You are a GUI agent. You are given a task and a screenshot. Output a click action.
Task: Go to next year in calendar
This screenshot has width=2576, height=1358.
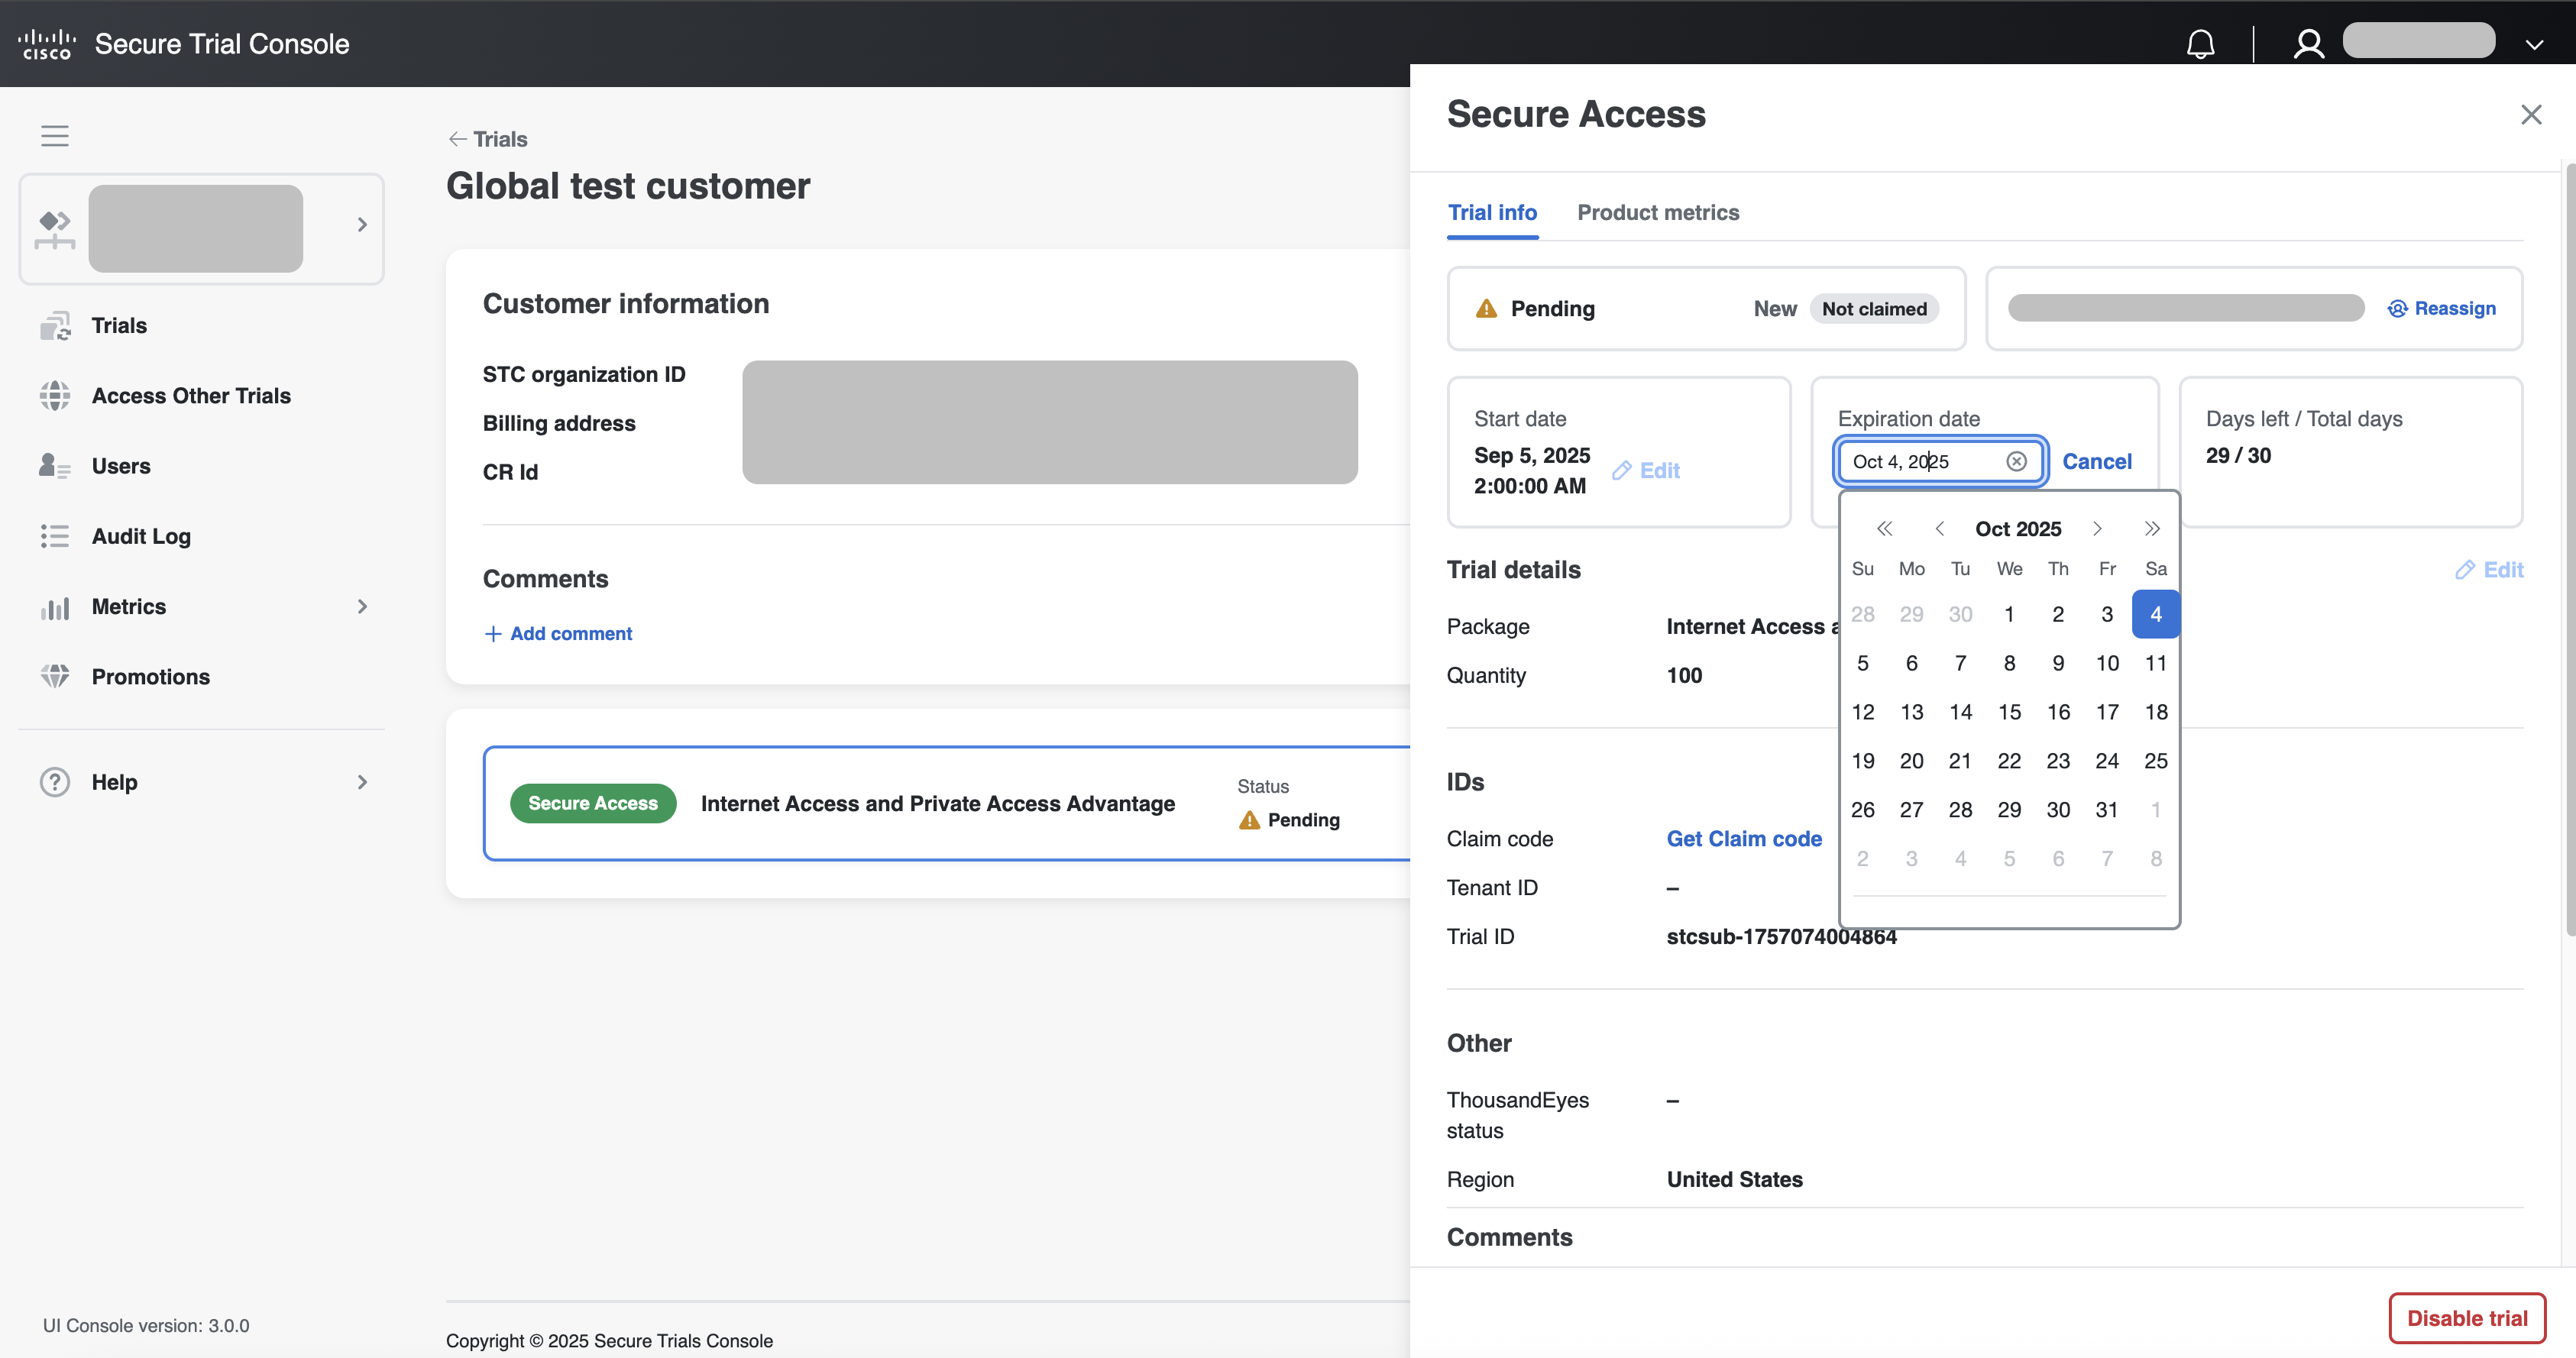click(2152, 528)
